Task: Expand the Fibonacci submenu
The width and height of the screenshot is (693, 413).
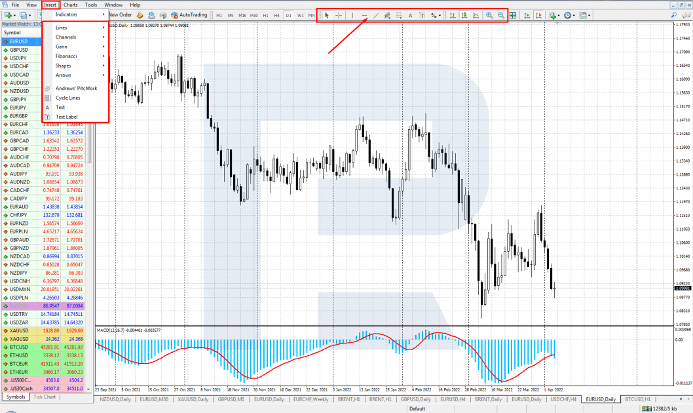Action: 75,56
